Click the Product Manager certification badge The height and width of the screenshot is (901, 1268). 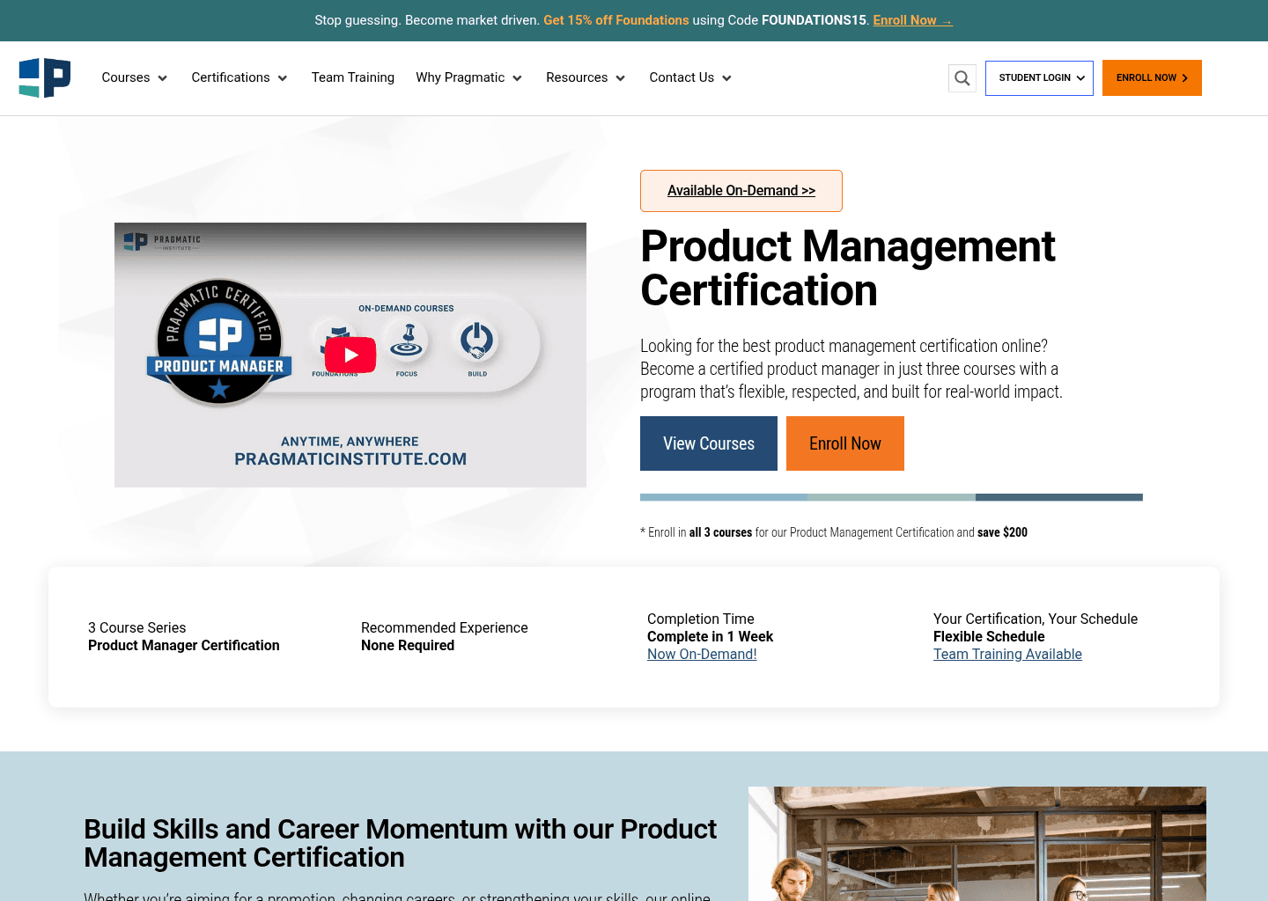point(217,341)
